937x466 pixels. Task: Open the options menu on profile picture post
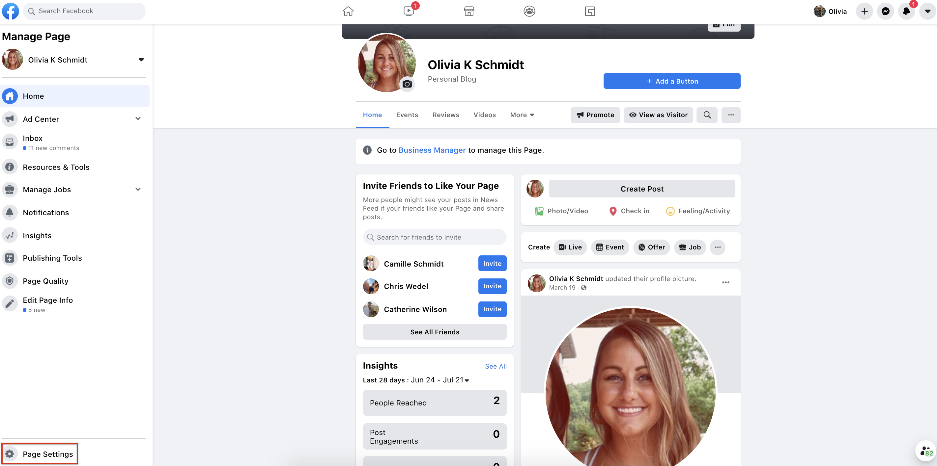coord(726,282)
